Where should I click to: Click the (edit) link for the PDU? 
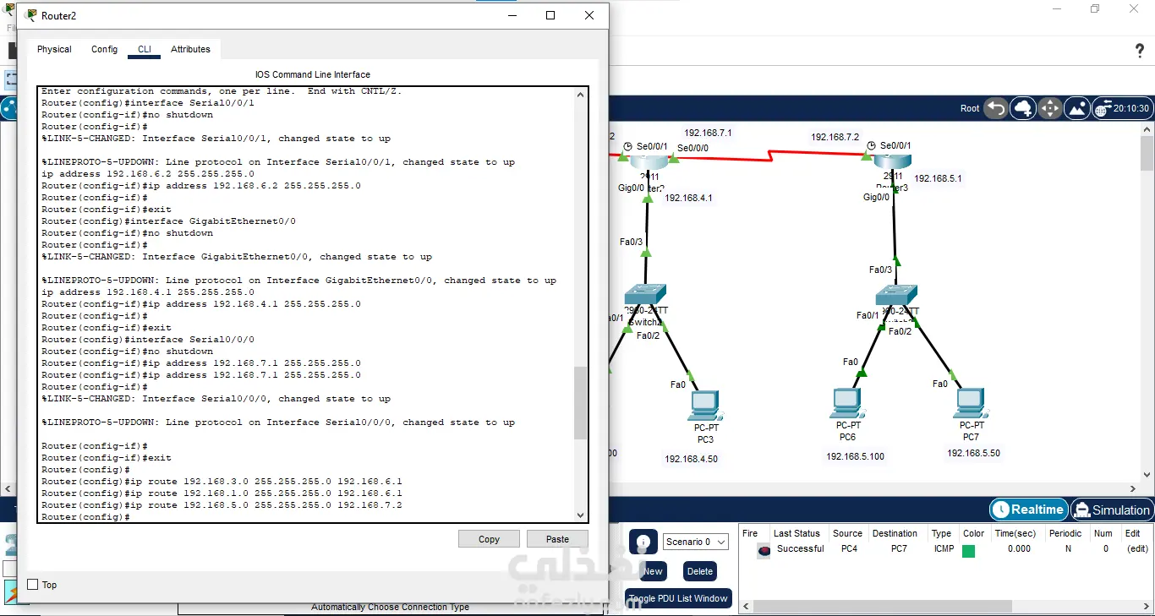coord(1136,549)
